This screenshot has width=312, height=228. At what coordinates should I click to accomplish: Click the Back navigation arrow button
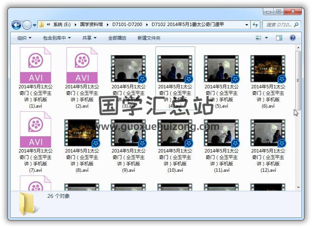pos(16,25)
